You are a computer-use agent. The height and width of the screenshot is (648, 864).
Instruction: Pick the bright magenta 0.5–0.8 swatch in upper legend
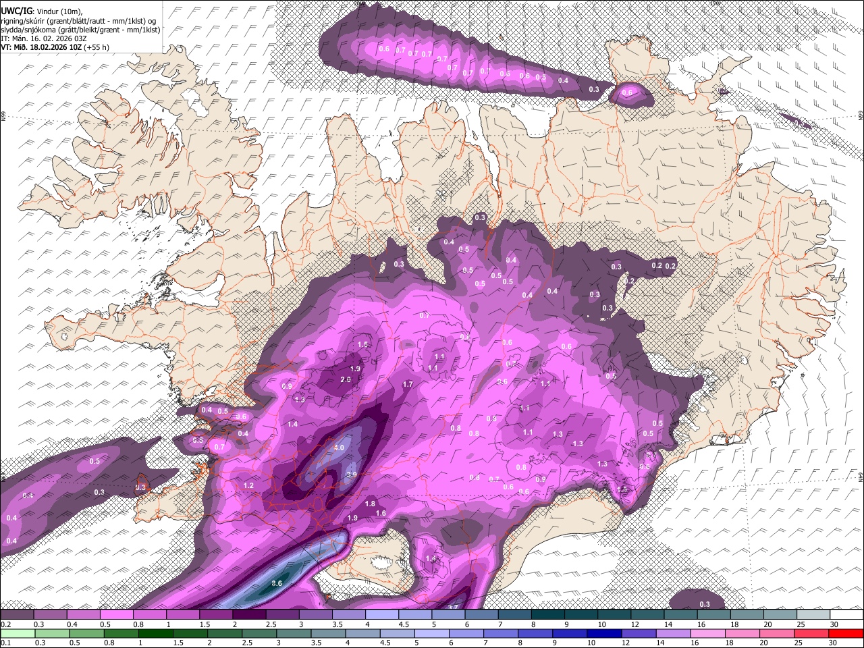(117, 615)
